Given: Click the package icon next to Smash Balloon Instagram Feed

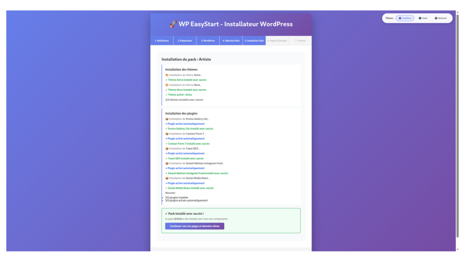Looking at the screenshot, I should click(167, 163).
